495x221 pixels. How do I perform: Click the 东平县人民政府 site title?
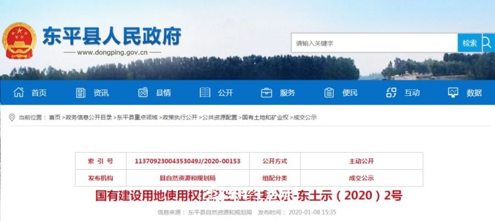pos(112,36)
